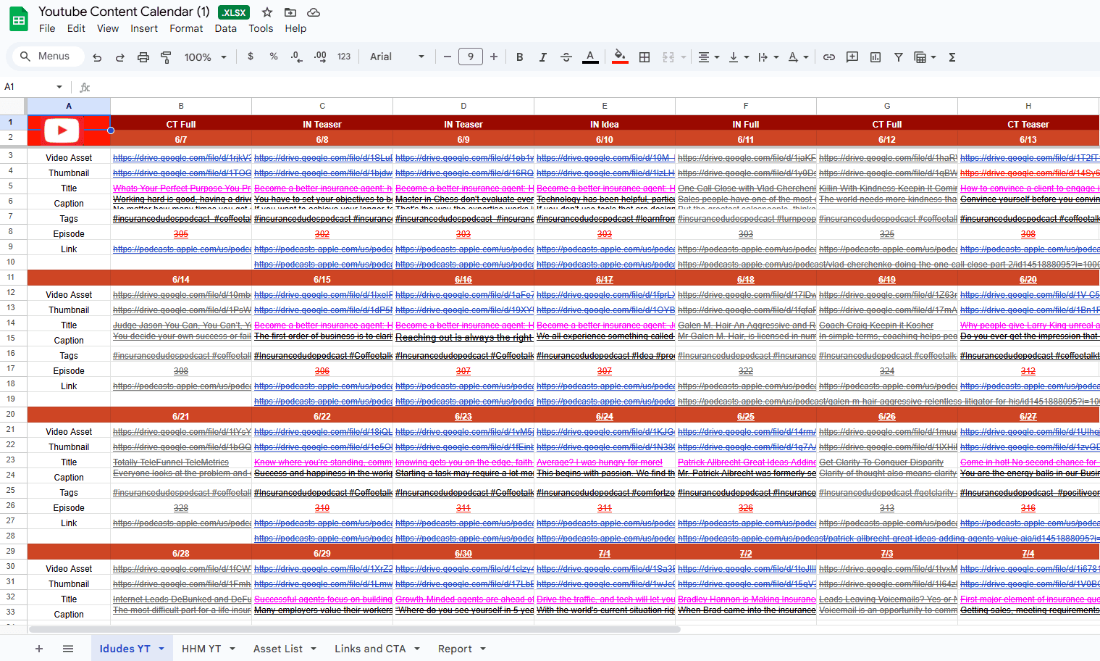Screen dimensions: 1100x661
Task: Activate the Paint format tool
Action: pyautogui.click(x=166, y=57)
